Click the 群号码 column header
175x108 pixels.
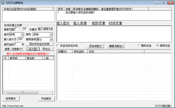tap(17, 58)
